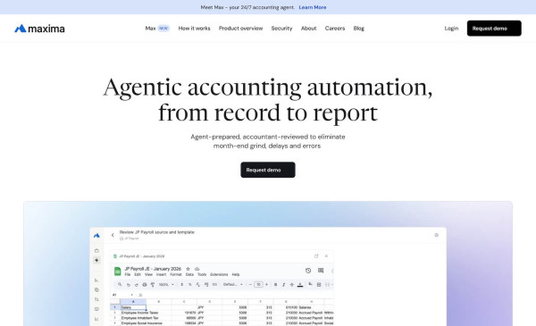This screenshot has height=326, width=536.
Task: Click the undo toolbar icon
Action: coord(128,285)
